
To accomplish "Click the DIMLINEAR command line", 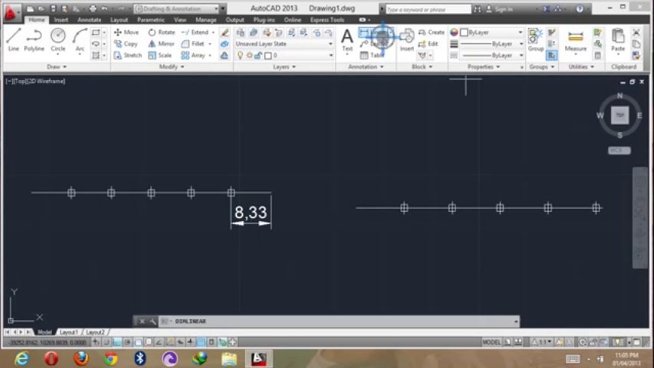I will coord(339,321).
